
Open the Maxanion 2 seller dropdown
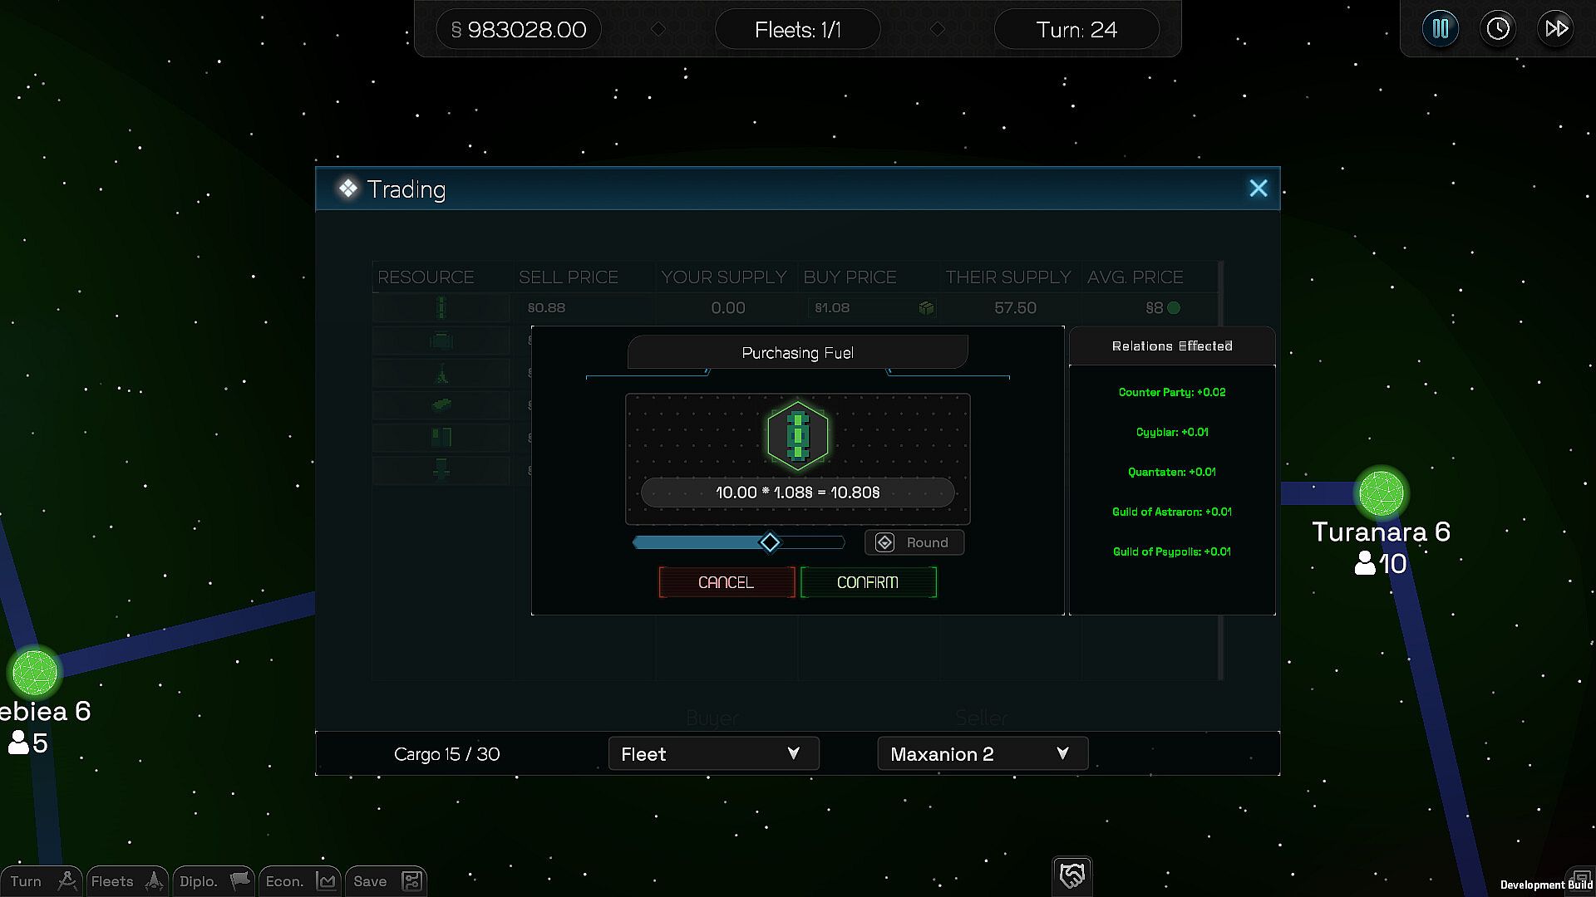pyautogui.click(x=982, y=753)
